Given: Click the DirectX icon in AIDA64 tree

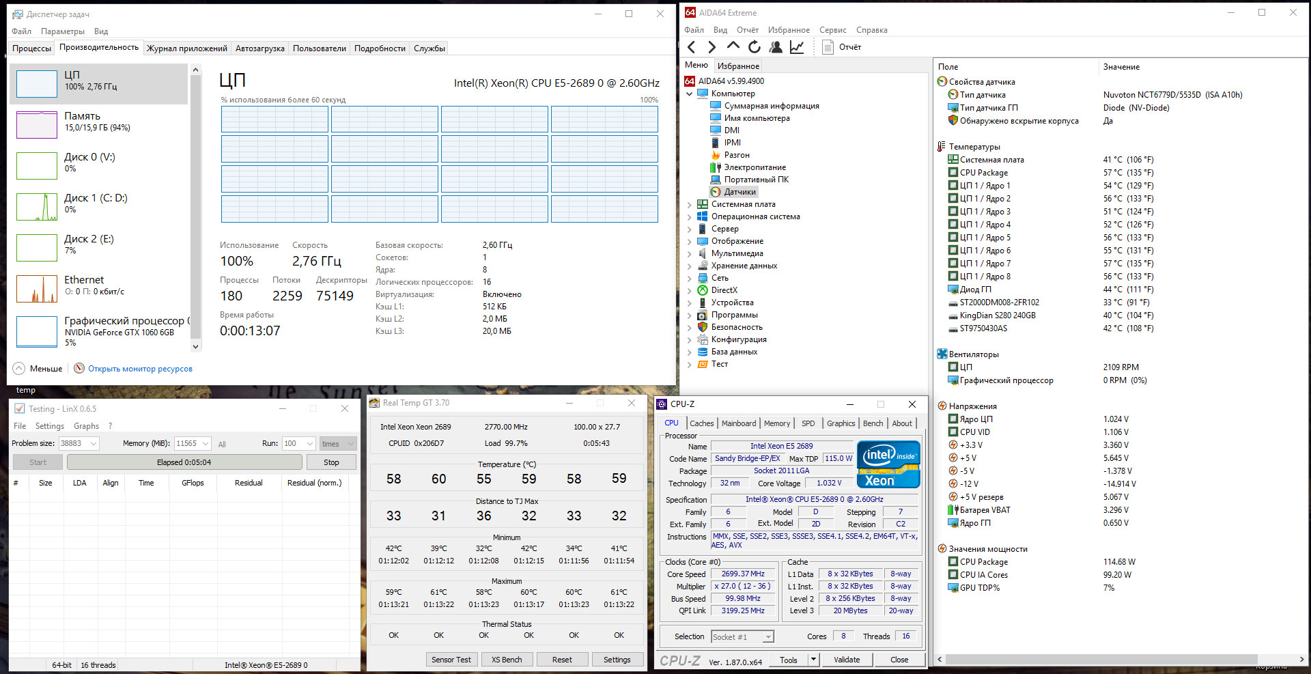Looking at the screenshot, I should (x=703, y=290).
